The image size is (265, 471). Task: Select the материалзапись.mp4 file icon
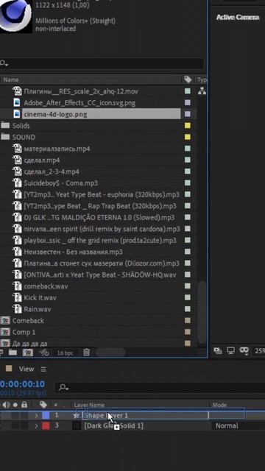click(18, 149)
